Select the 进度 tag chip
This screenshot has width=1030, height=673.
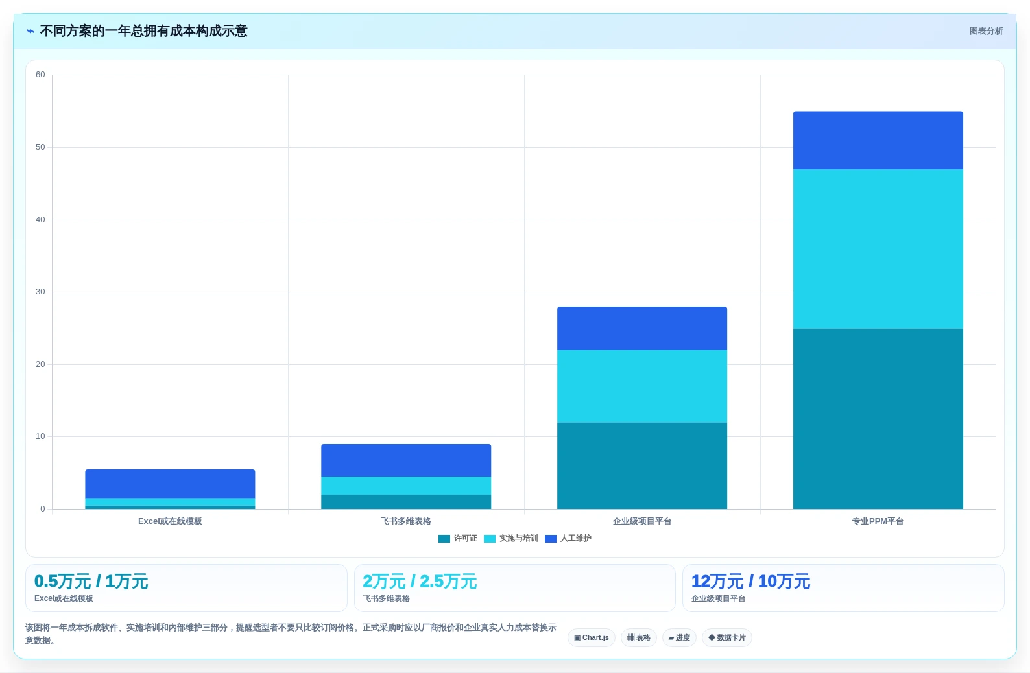pyautogui.click(x=679, y=638)
